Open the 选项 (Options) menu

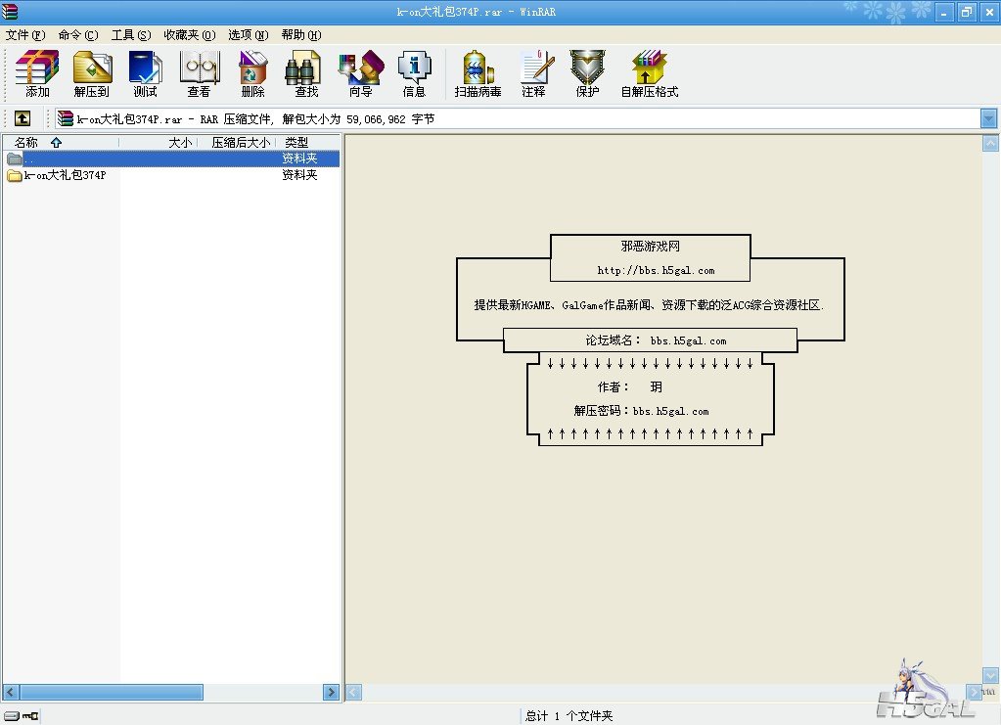248,35
